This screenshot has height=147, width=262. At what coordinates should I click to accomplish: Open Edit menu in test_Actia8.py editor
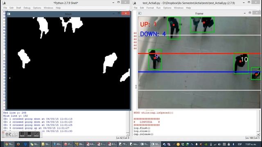tap(142, 8)
